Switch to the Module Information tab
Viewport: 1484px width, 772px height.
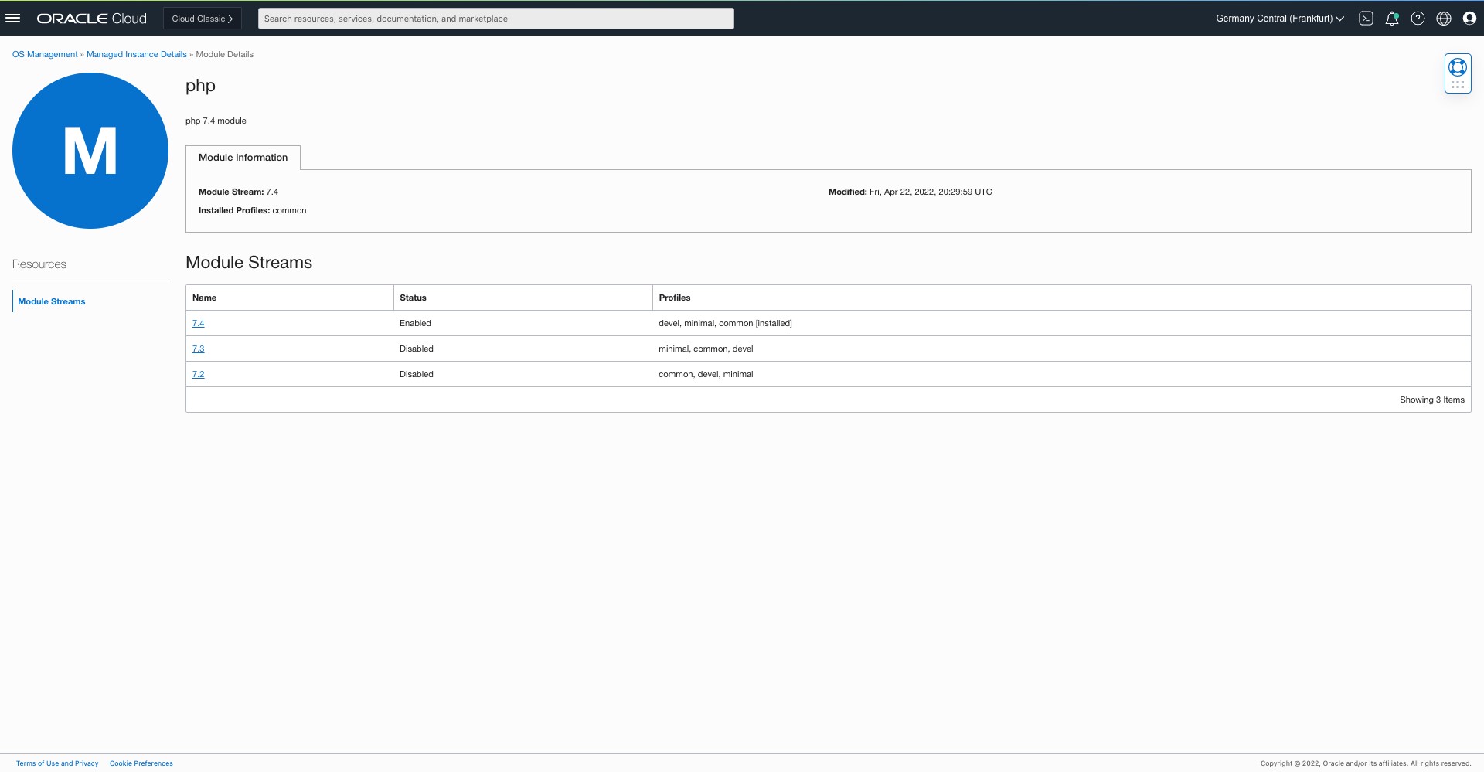[x=242, y=157]
